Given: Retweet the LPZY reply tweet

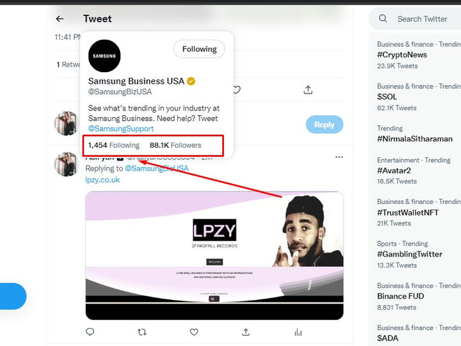Looking at the screenshot, I should [142, 332].
